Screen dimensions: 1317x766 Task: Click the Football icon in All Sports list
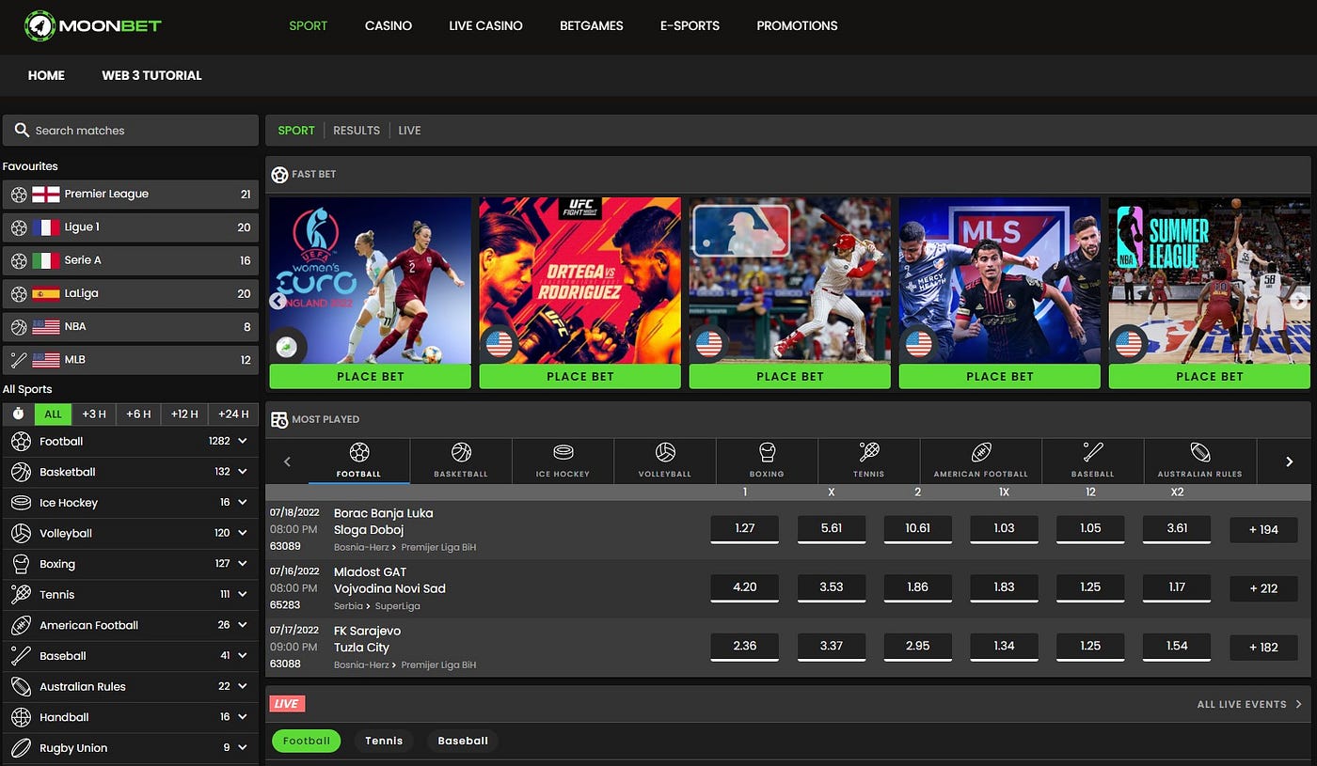(x=21, y=441)
